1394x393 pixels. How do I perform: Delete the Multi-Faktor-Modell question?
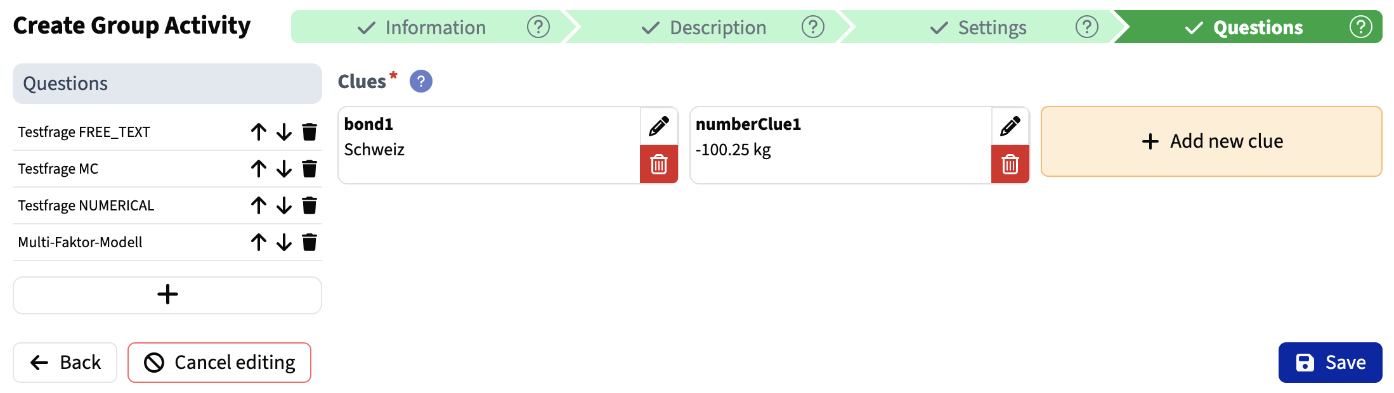pos(309,242)
